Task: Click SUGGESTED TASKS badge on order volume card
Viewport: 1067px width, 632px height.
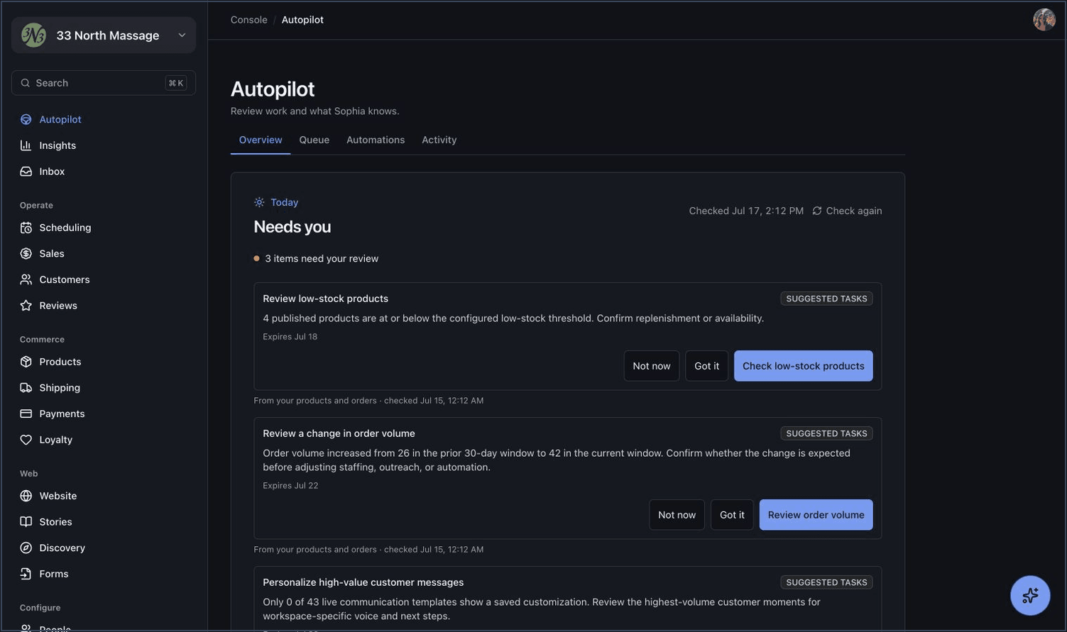Action: tap(826, 433)
